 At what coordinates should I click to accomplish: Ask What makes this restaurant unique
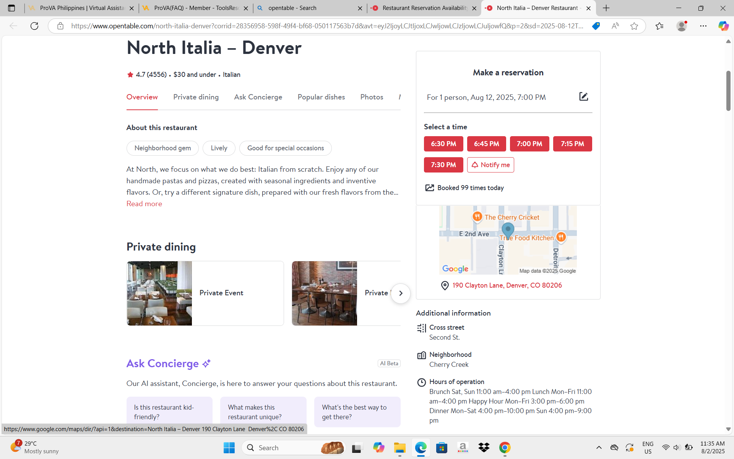point(263,412)
